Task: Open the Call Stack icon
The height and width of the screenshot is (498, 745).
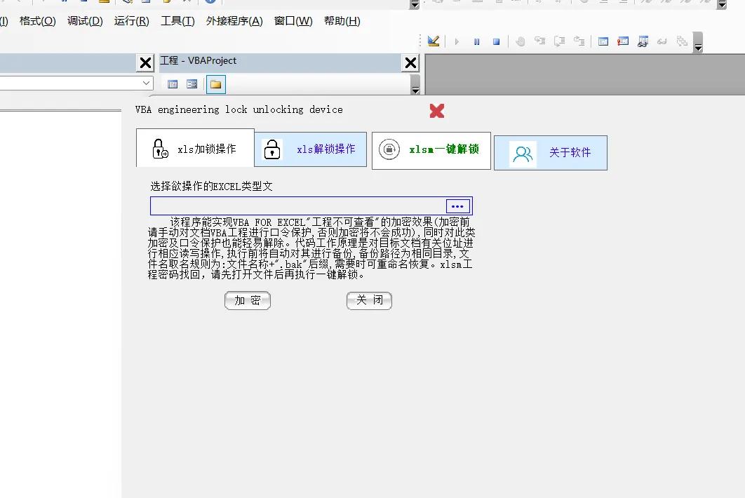Action: 682,42
